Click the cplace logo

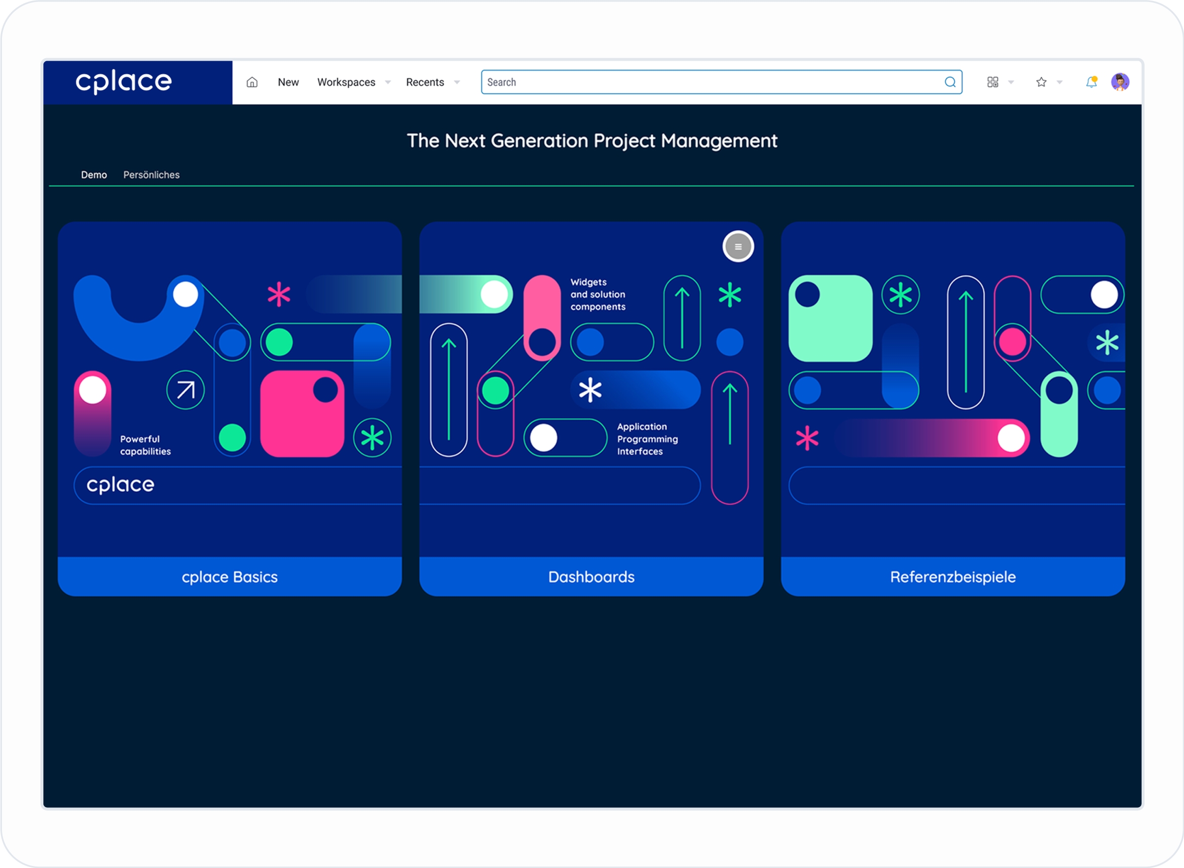pyautogui.click(x=124, y=82)
